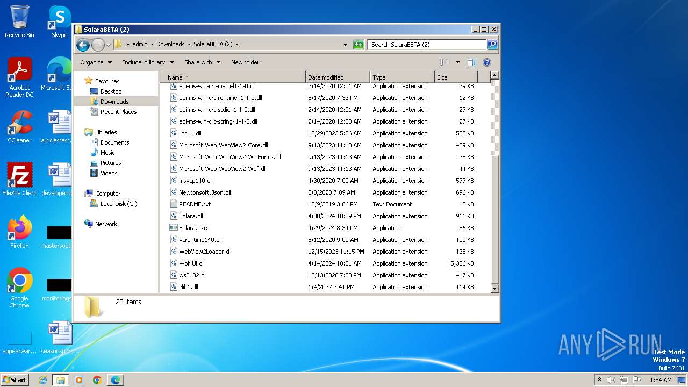Click the Microsoft.Web.WebView2.Core.dll file icon
The width and height of the screenshot is (688, 387).
click(174, 145)
